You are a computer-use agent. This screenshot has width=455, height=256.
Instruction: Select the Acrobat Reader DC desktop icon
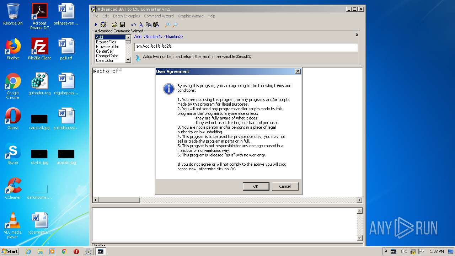pos(39,16)
